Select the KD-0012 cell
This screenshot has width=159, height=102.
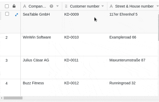click(x=84, y=87)
